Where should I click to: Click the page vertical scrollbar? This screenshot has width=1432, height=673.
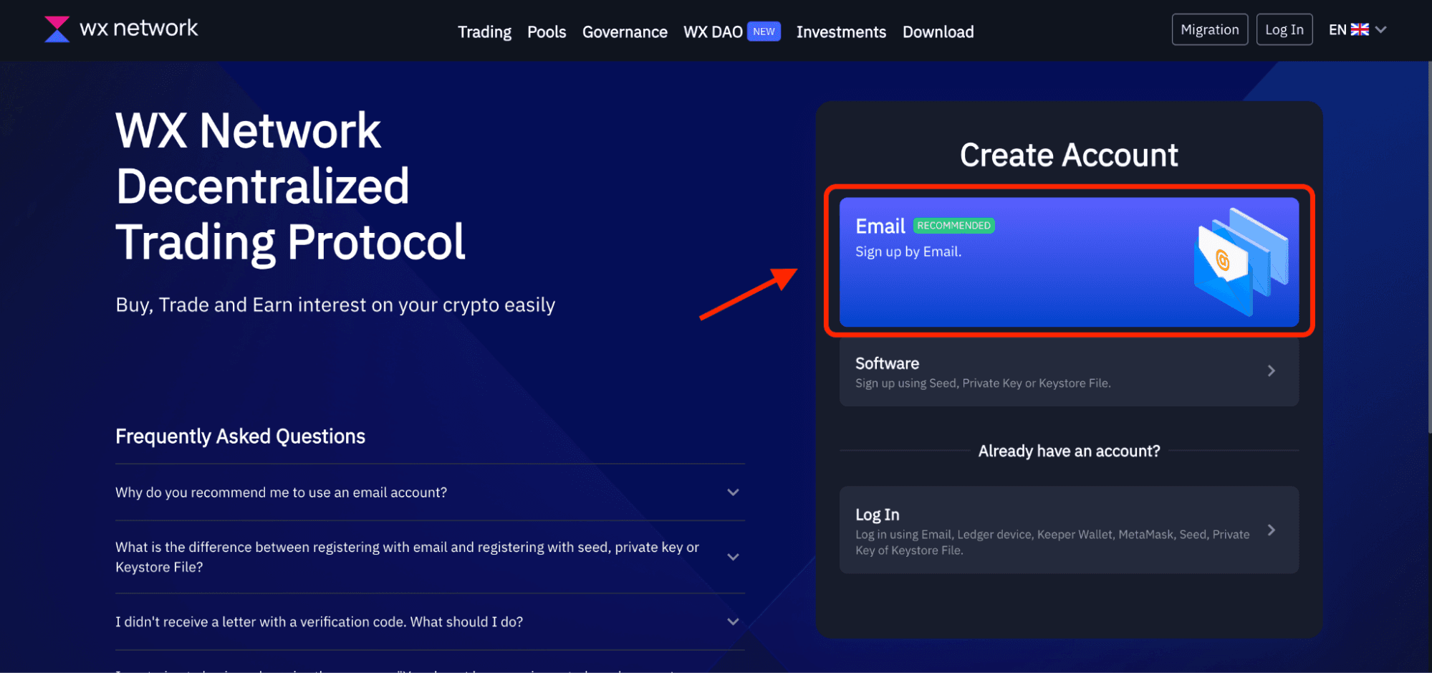coord(1428,247)
